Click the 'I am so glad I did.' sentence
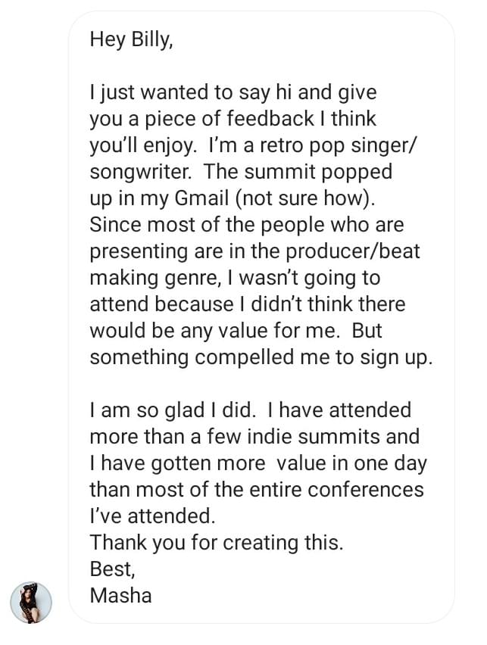Viewport: 487px width, 645px height. point(173,410)
